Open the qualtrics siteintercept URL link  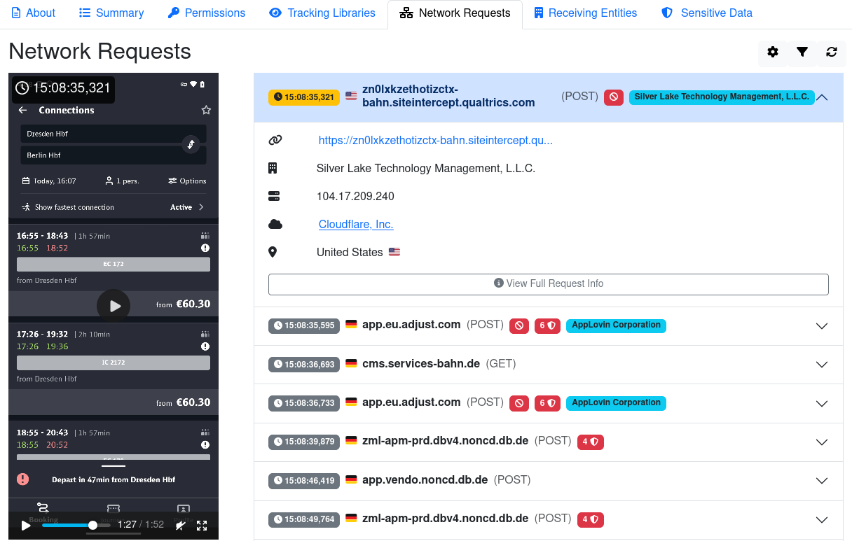435,141
